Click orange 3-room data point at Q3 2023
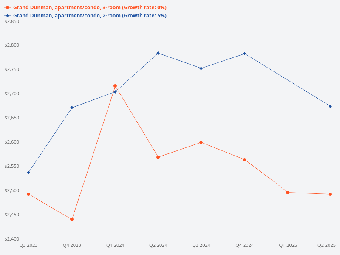 tap(28, 194)
